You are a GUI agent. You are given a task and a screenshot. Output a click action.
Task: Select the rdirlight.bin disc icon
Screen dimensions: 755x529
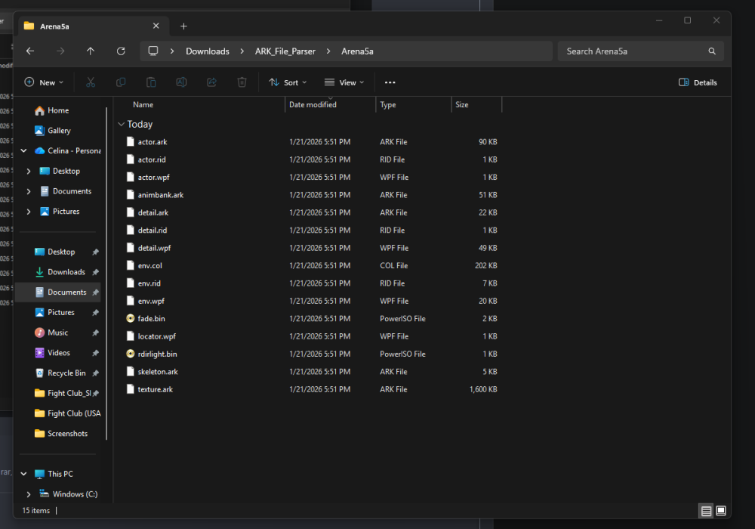tap(130, 354)
